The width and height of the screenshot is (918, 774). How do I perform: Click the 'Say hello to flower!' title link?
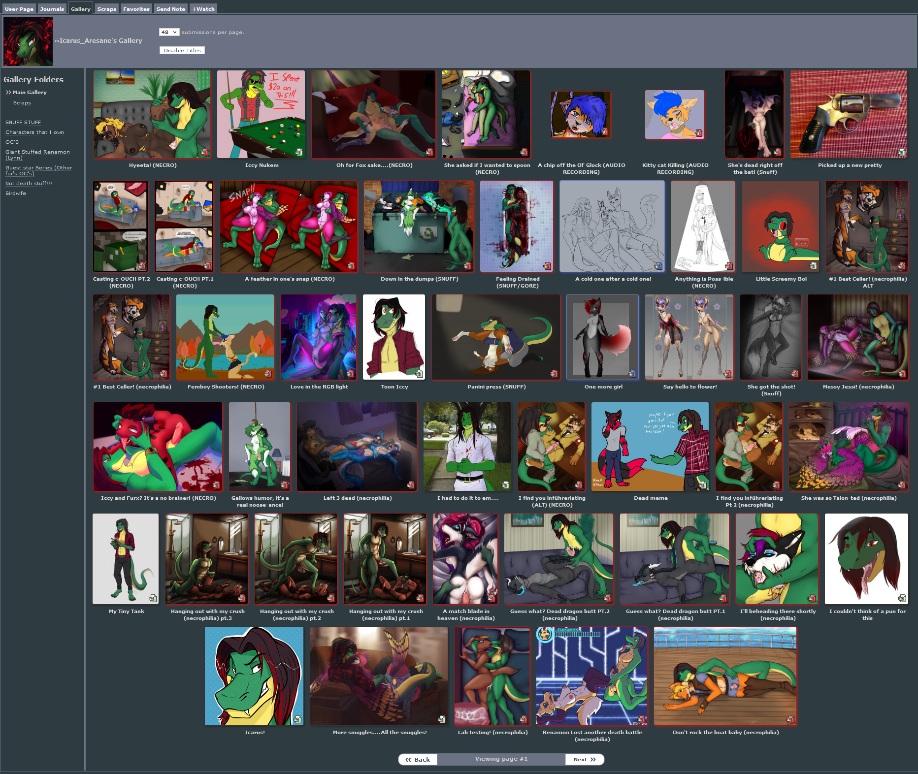690,387
